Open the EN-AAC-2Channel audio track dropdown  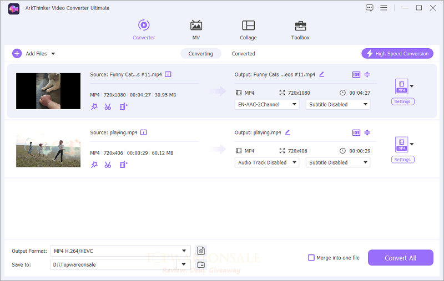[x=267, y=104]
